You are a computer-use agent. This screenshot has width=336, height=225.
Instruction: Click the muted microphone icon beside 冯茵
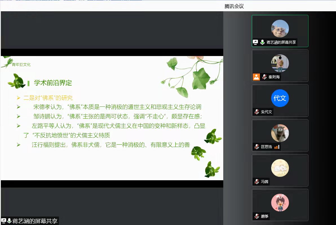(x=257, y=182)
